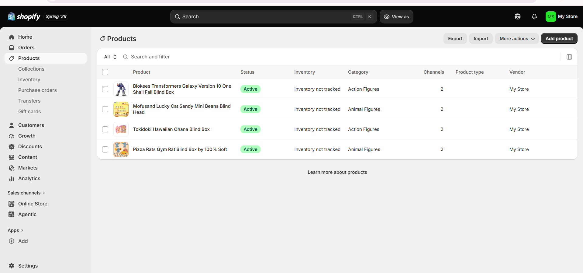583x273 pixels.
Task: Open Gift cards in the sidebar
Action: coord(29,111)
